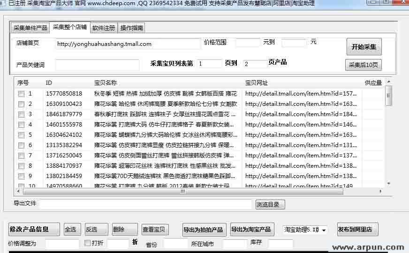Screen dimensions: 409x253
Task: Click the 产品关键词 input field
Action: tap(97, 65)
